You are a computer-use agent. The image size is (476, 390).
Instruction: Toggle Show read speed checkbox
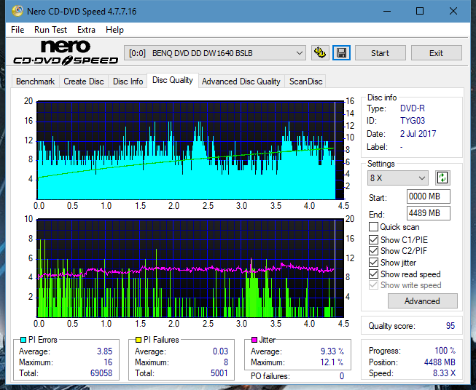(x=373, y=274)
